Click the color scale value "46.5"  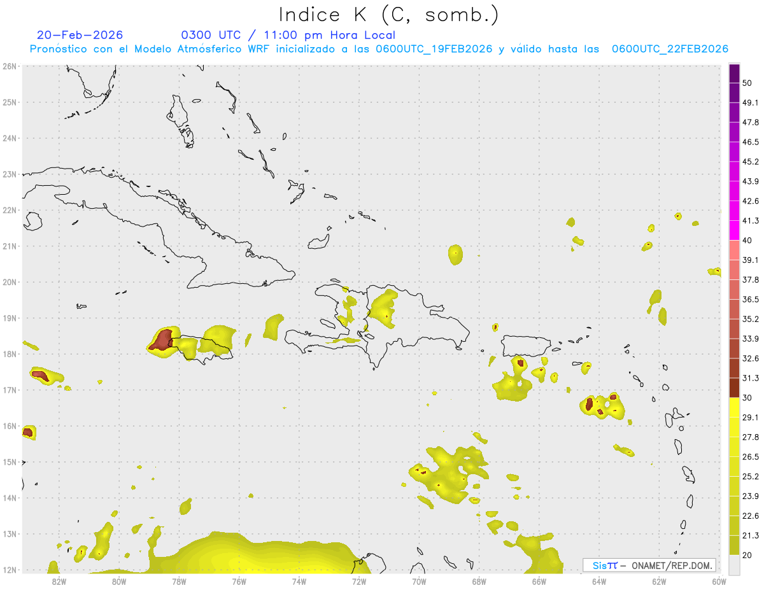click(751, 142)
